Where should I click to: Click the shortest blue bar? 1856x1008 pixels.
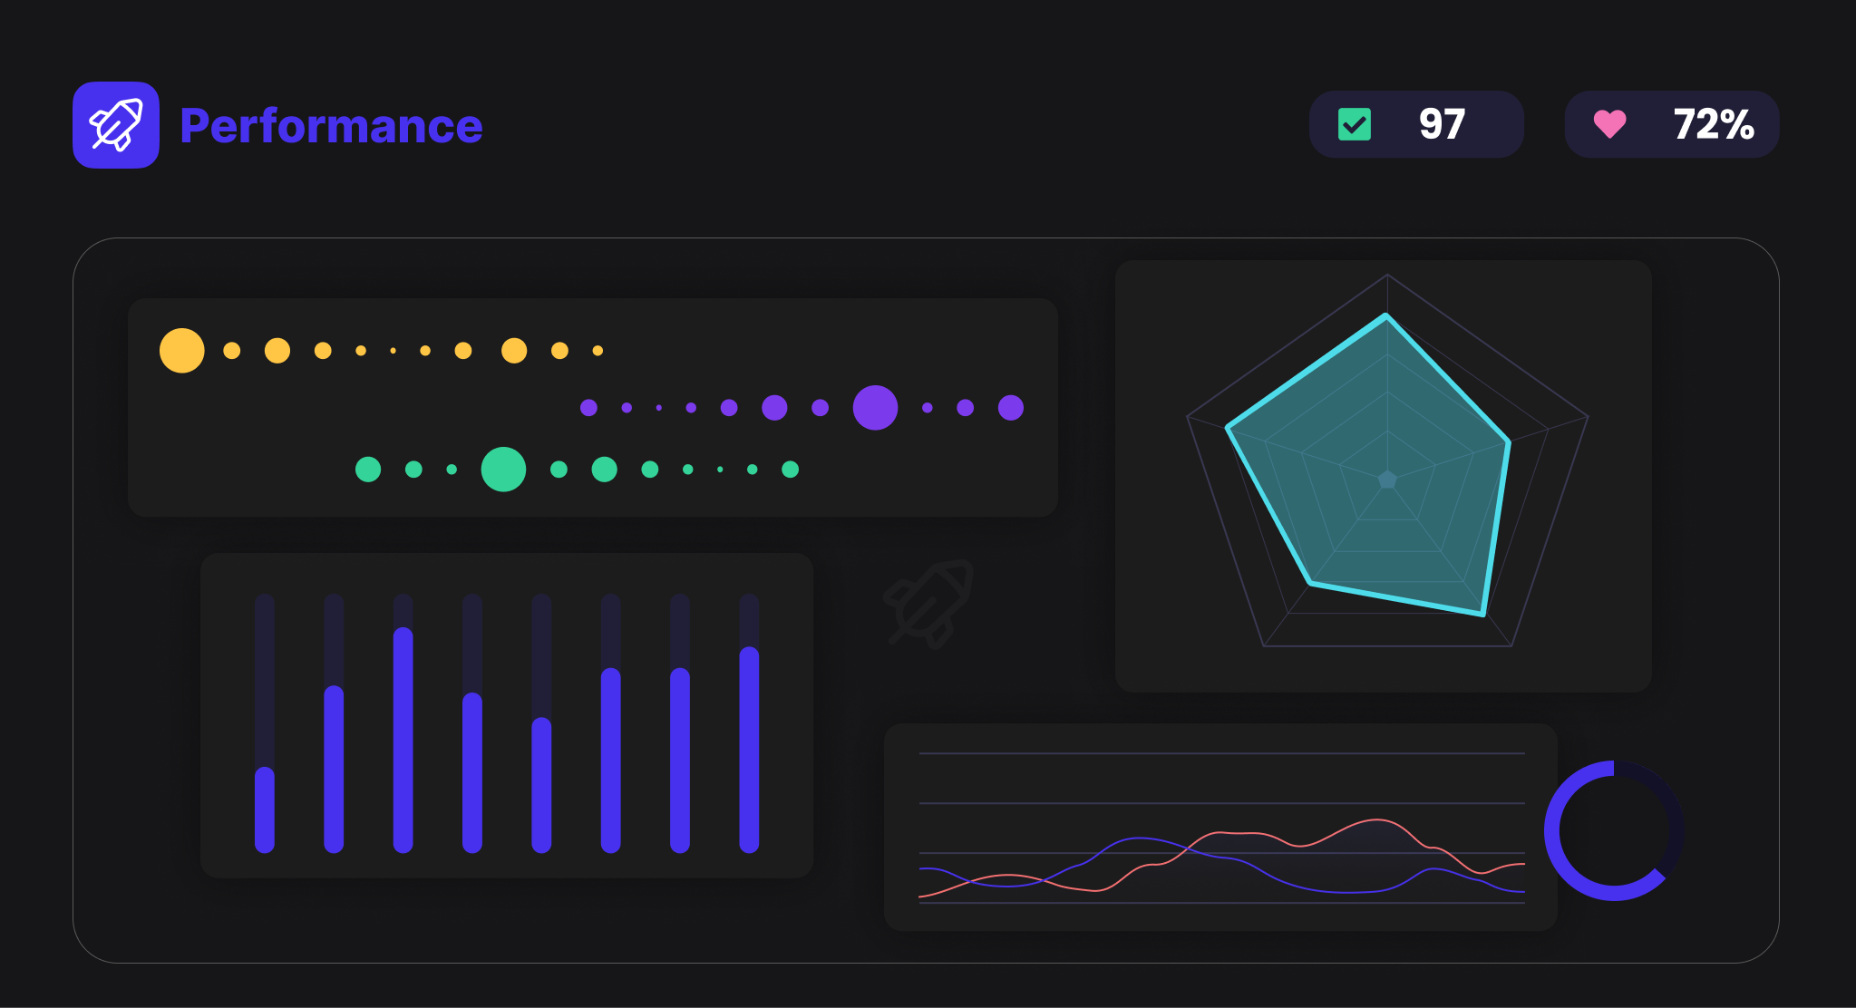(265, 809)
